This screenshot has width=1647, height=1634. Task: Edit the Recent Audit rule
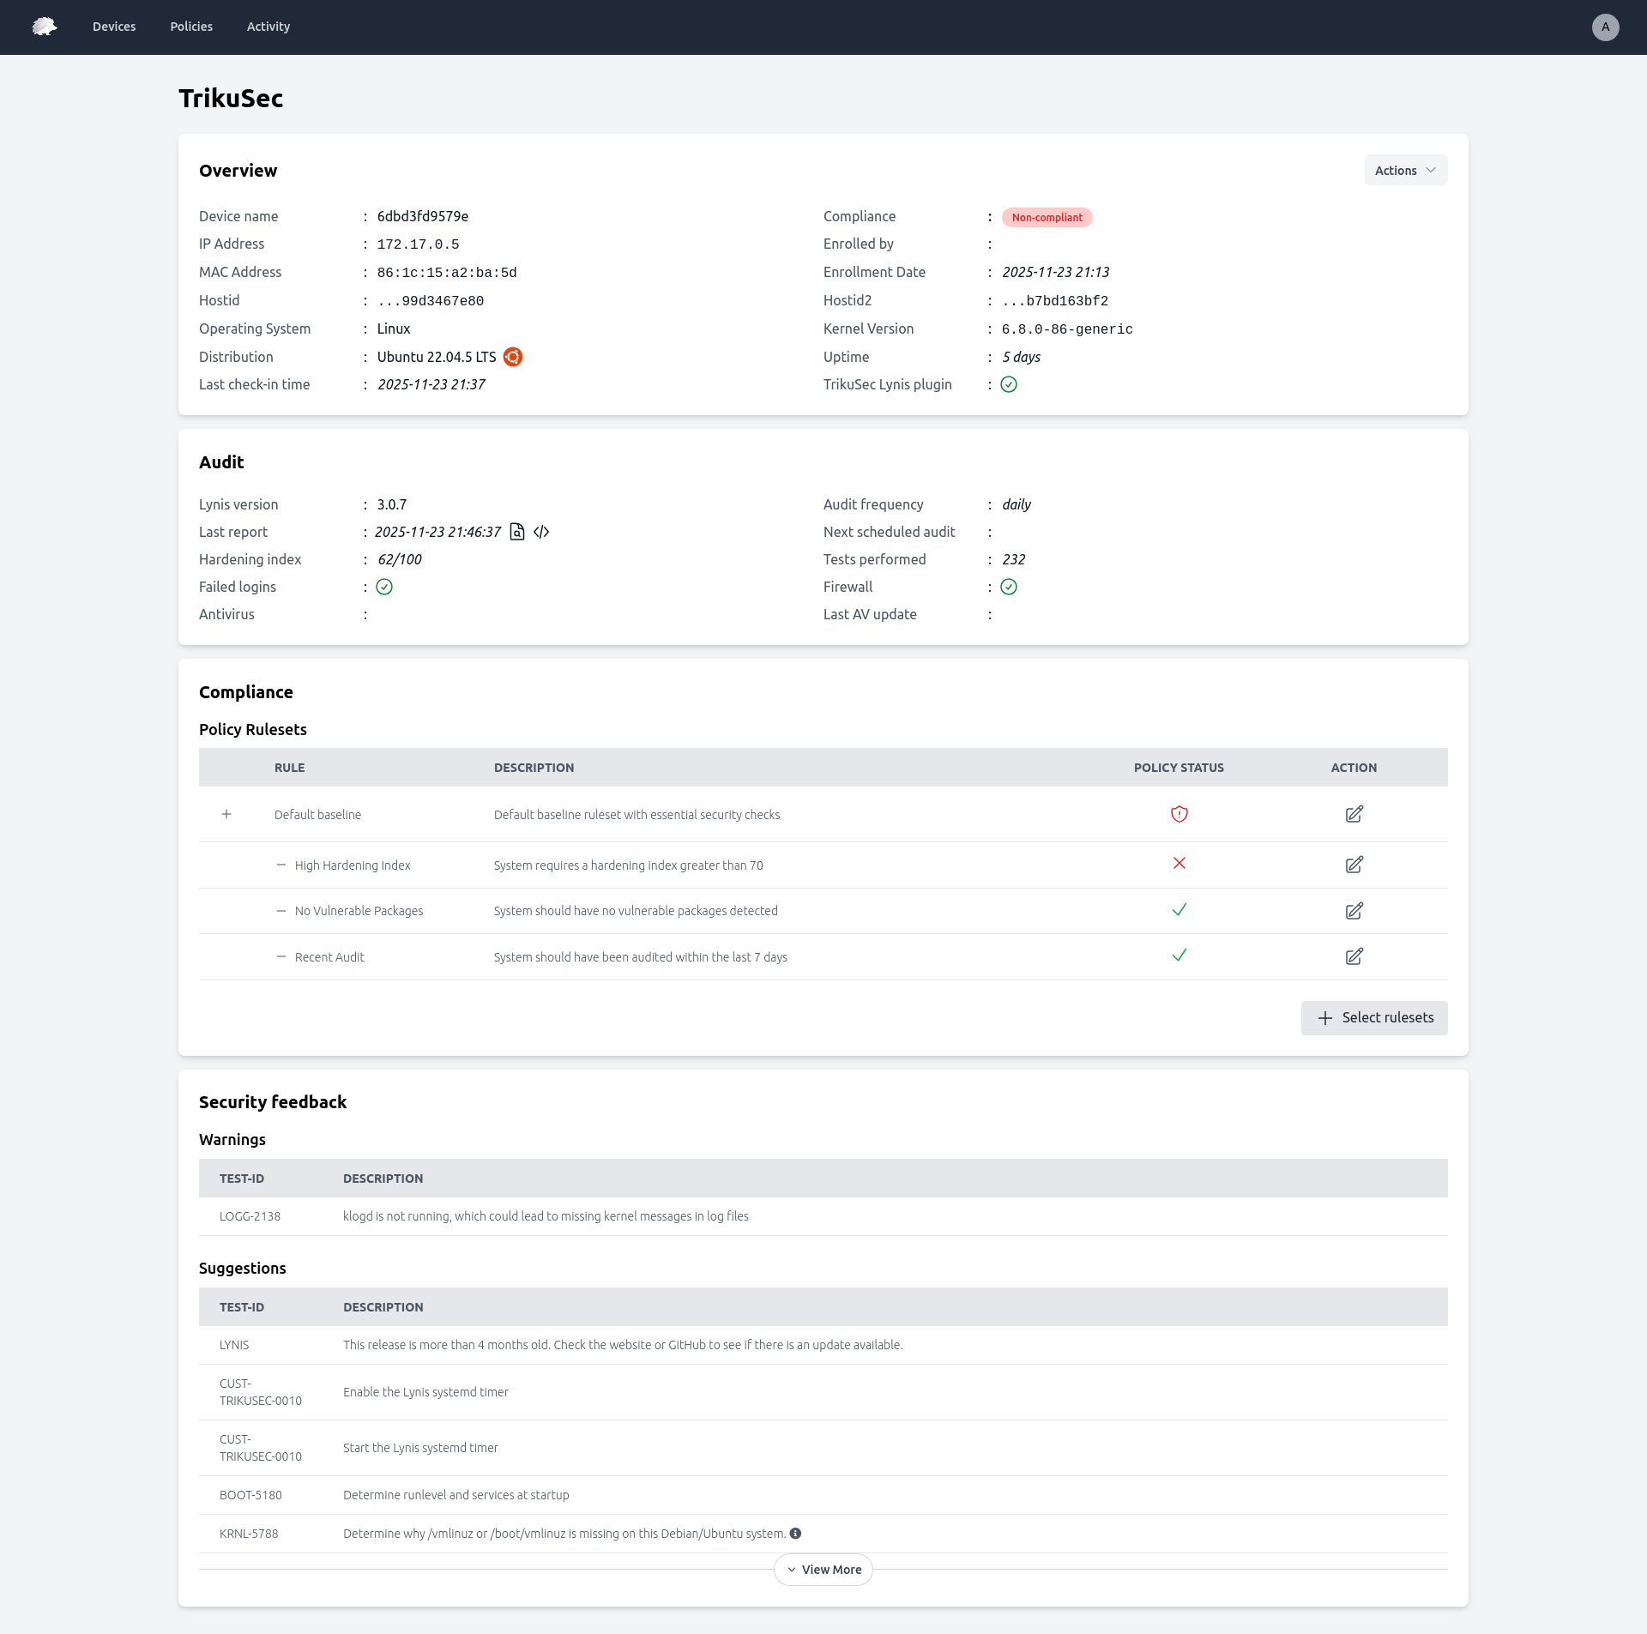pyautogui.click(x=1354, y=956)
